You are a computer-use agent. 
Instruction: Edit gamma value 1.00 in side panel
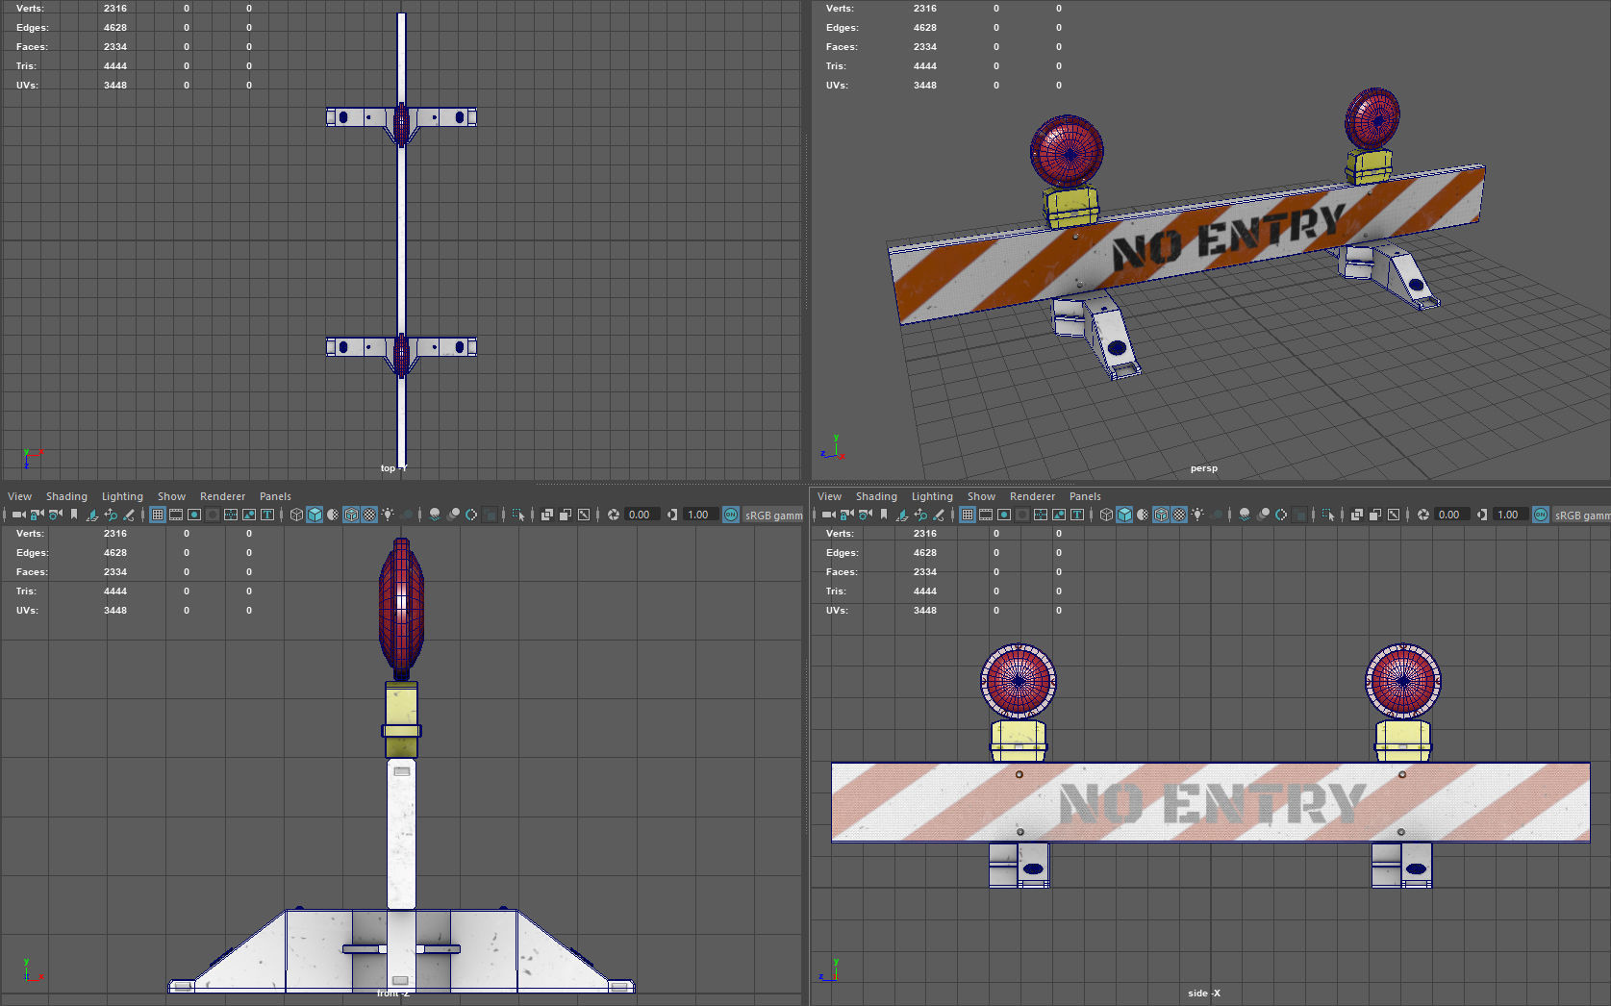[1509, 515]
